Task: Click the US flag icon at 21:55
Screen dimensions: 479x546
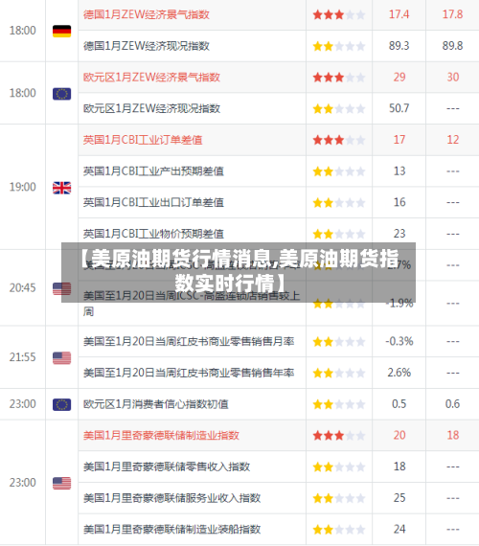Action: tap(61, 358)
